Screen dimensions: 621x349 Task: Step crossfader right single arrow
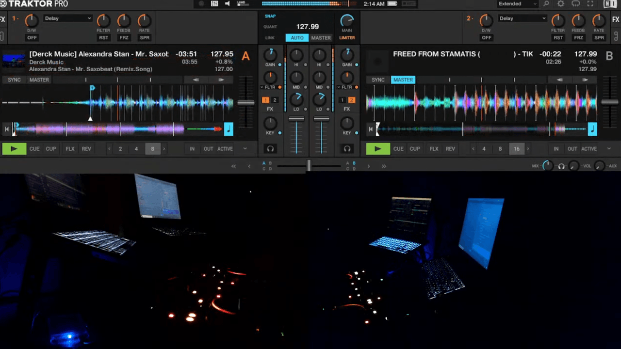tap(368, 166)
